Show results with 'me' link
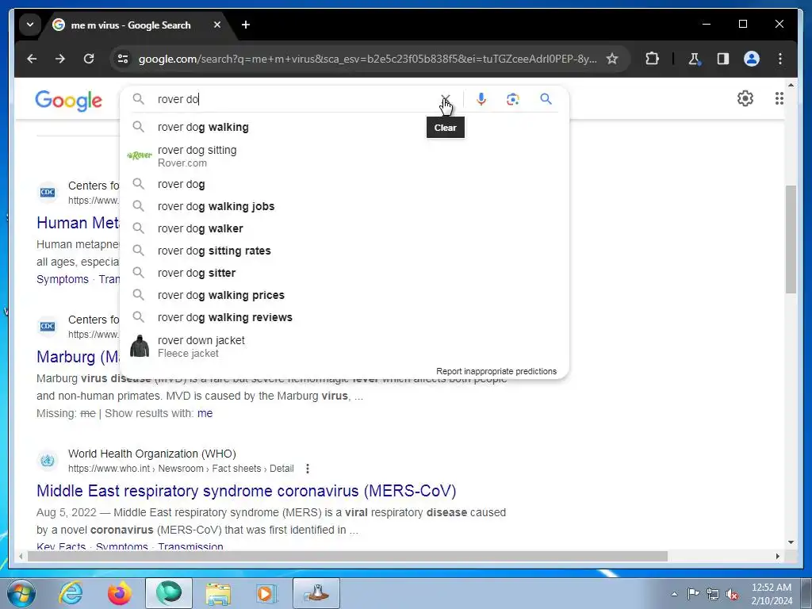This screenshot has width=812, height=609. click(x=205, y=413)
